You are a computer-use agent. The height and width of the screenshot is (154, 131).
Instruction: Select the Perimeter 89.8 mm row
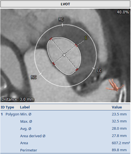pyautogui.click(x=65, y=150)
